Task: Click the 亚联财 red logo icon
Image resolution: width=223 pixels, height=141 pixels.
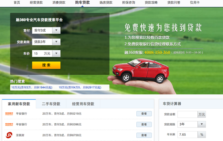Action: (9, 135)
